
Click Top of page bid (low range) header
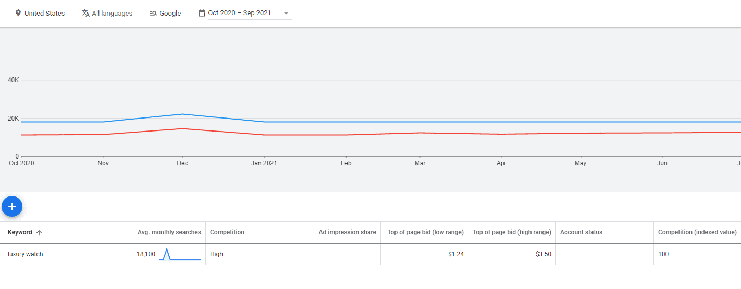[425, 232]
